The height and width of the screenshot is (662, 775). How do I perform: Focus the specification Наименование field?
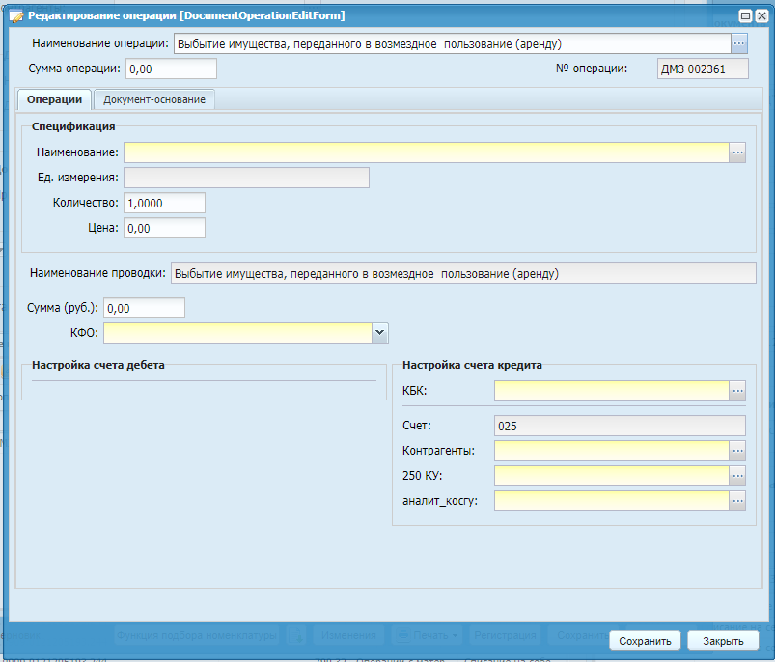[427, 152]
